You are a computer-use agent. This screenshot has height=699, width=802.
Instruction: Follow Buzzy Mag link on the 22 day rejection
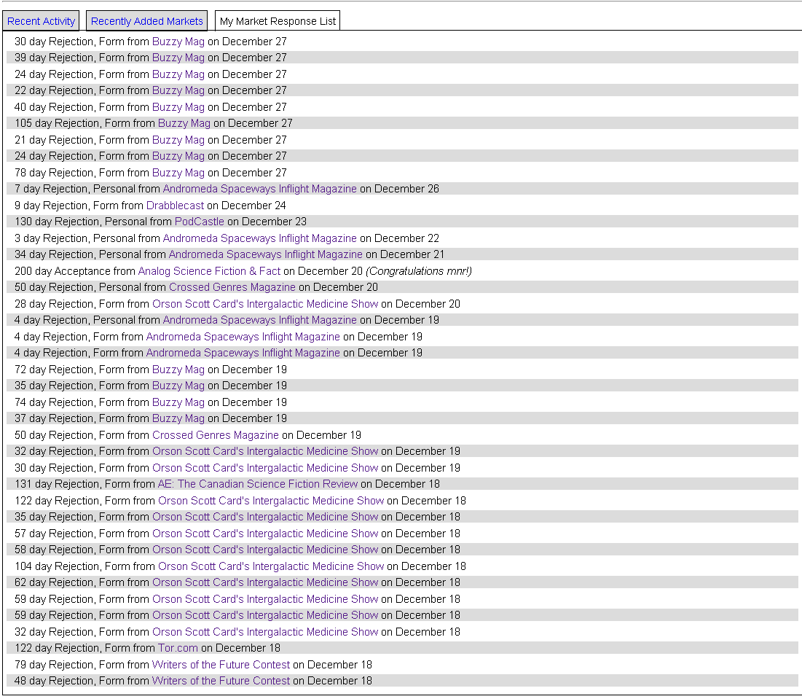(x=178, y=90)
